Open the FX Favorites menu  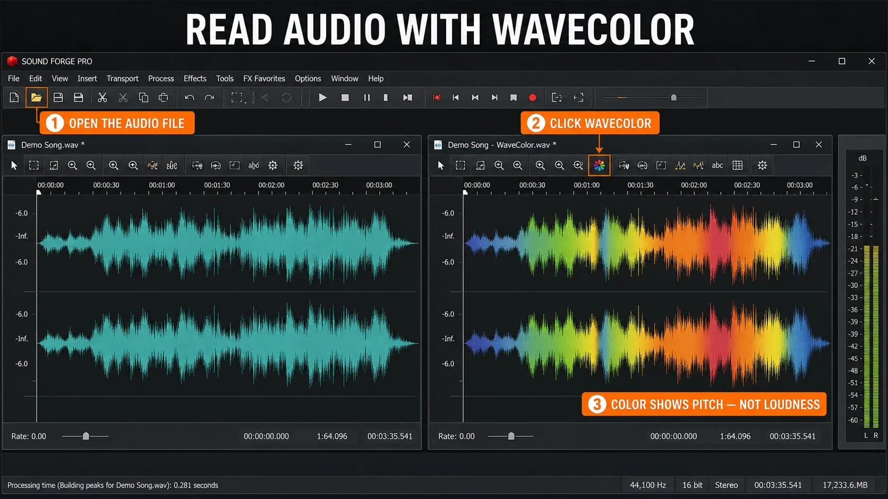(x=264, y=78)
